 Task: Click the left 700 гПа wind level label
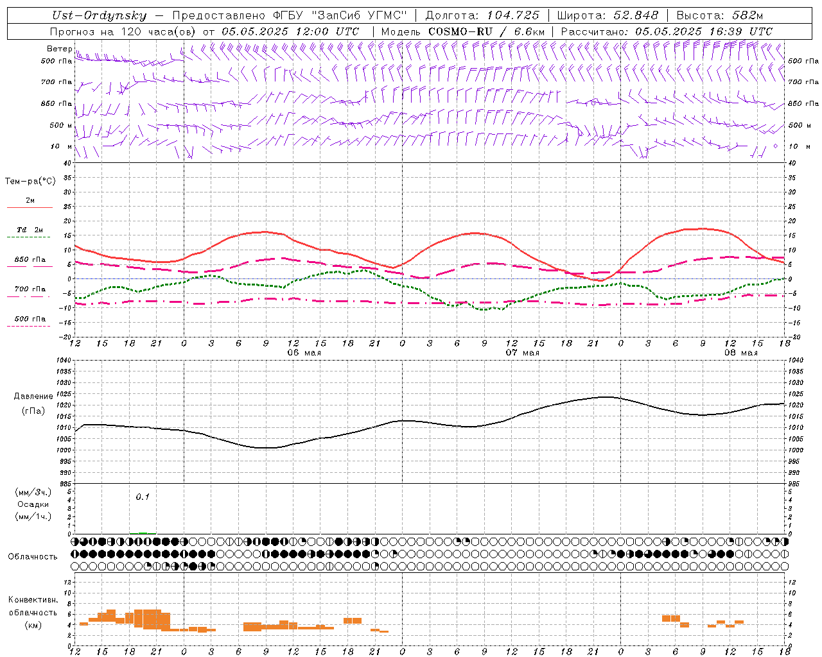(57, 82)
